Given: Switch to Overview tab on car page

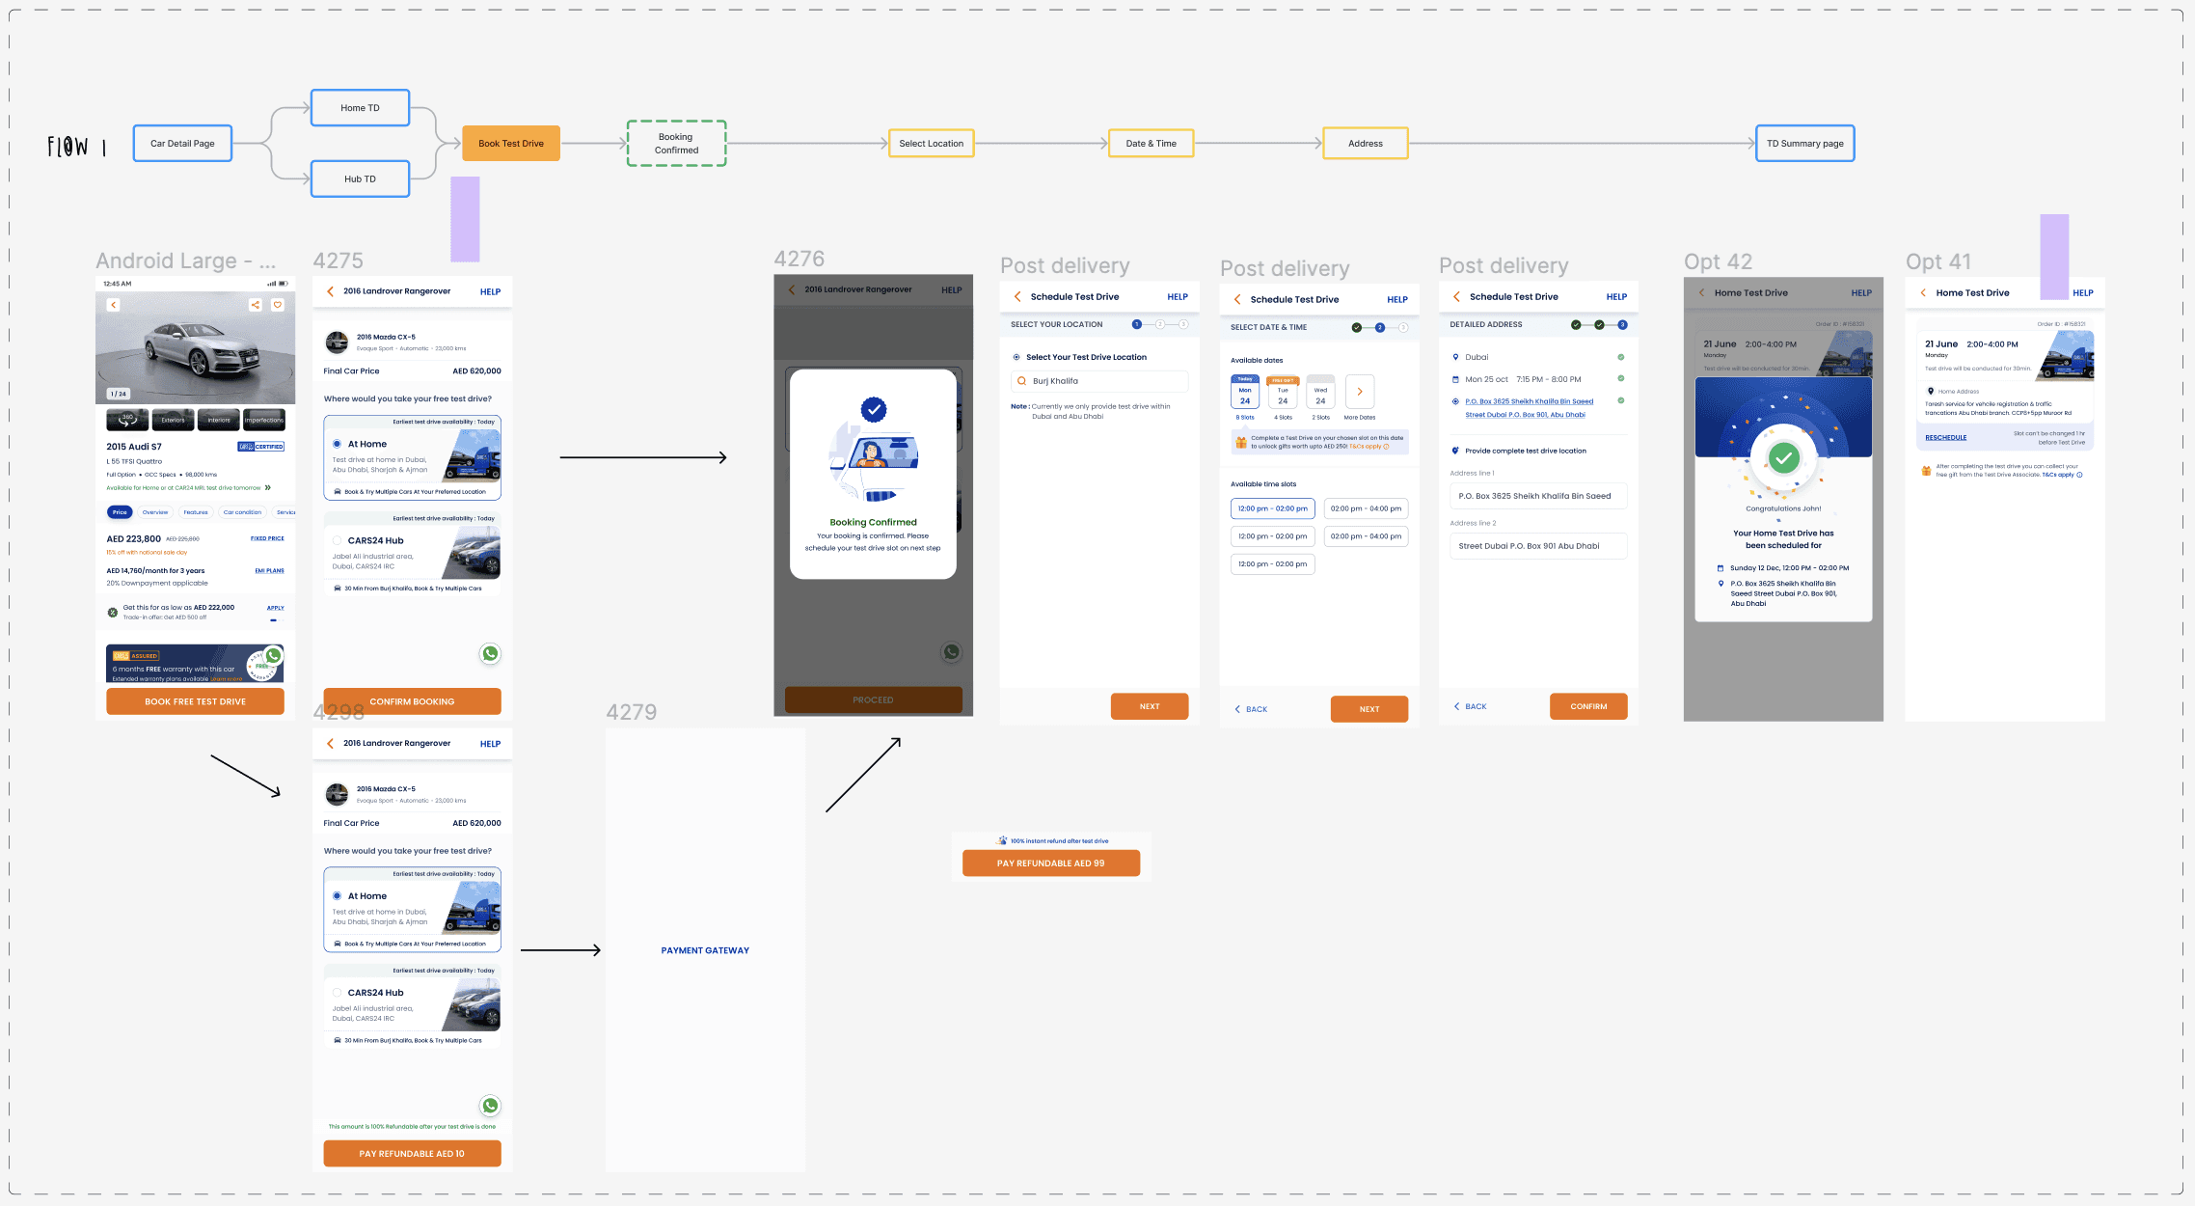Looking at the screenshot, I should click(x=155, y=512).
